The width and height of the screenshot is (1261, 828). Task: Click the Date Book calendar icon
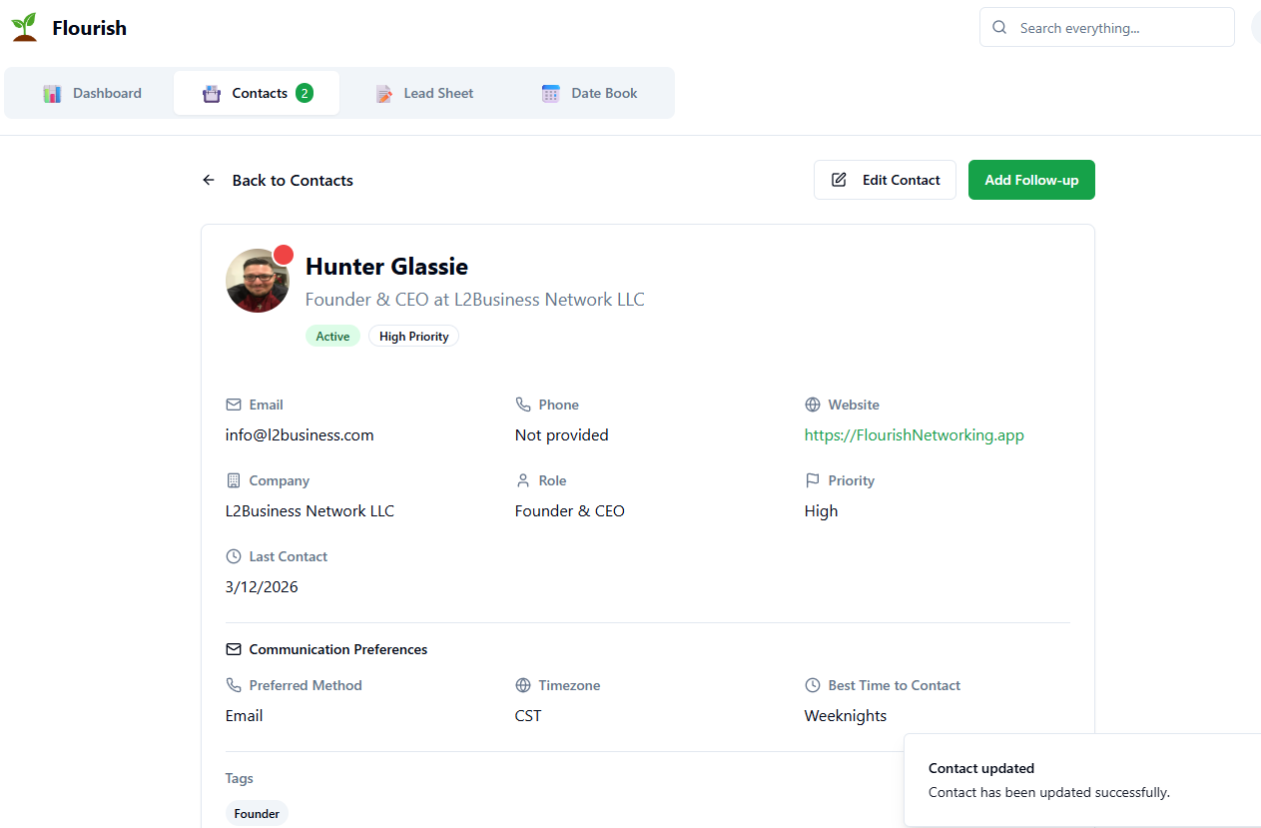551,94
